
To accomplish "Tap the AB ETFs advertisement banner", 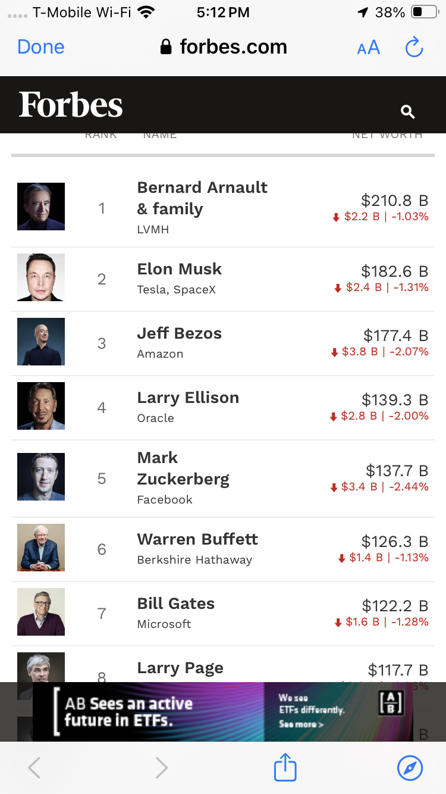I will 223,711.
